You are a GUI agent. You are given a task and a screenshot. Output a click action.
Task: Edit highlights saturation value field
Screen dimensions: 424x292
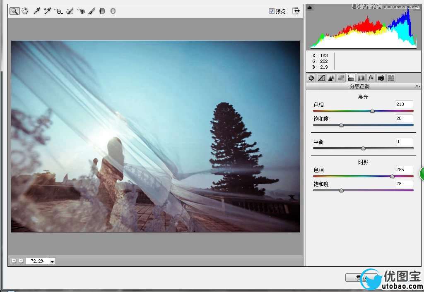pyautogui.click(x=404, y=118)
